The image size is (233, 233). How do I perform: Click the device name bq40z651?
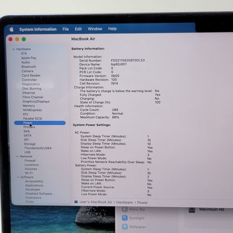click(x=119, y=64)
